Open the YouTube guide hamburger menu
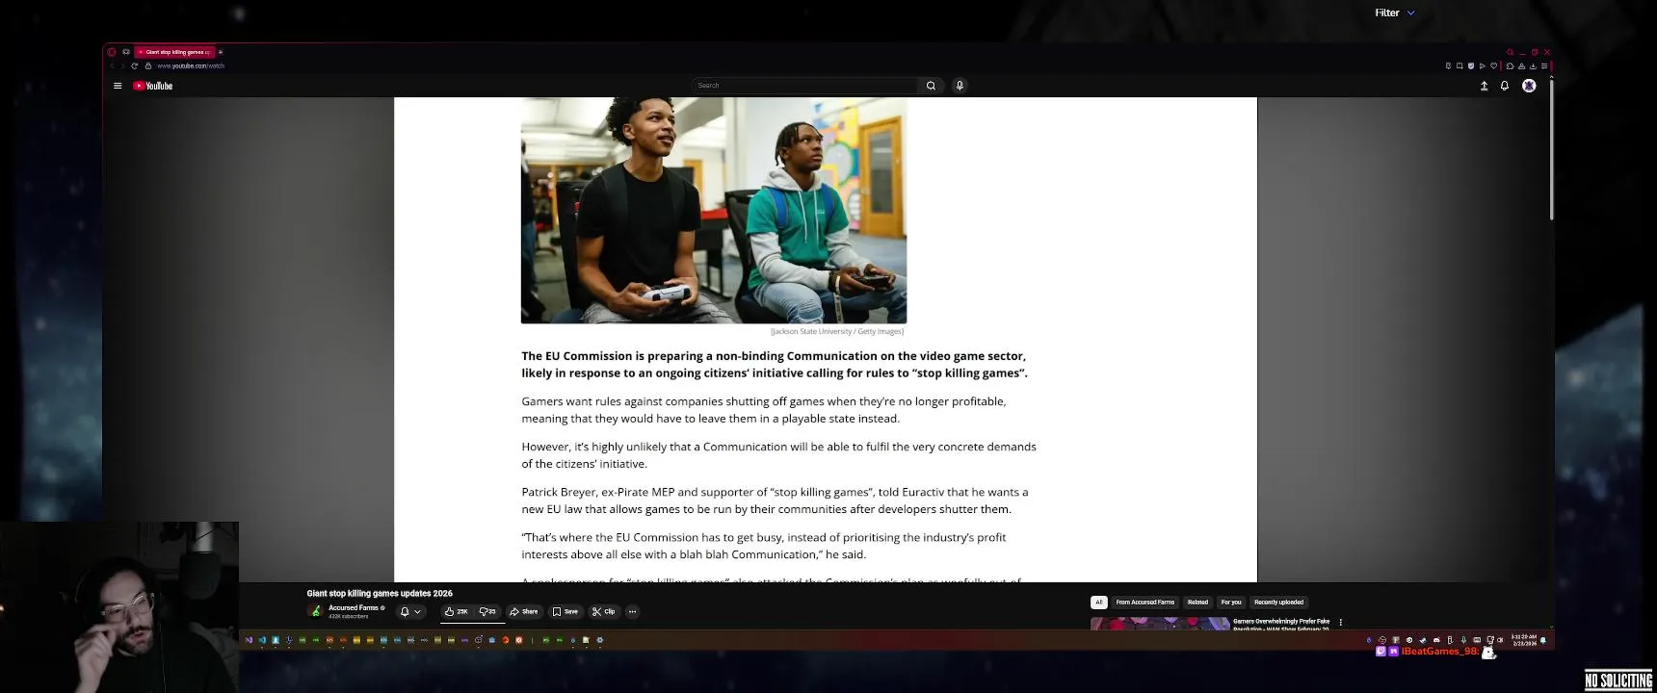Image resolution: width=1657 pixels, height=693 pixels. (118, 86)
